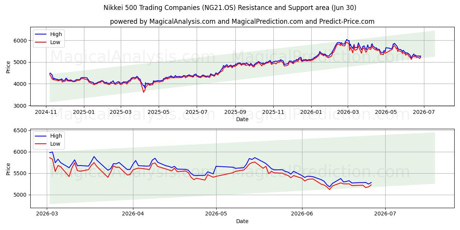Click the '2025-05' x-axis label
This screenshot has width=460, height=230.
click(158, 113)
